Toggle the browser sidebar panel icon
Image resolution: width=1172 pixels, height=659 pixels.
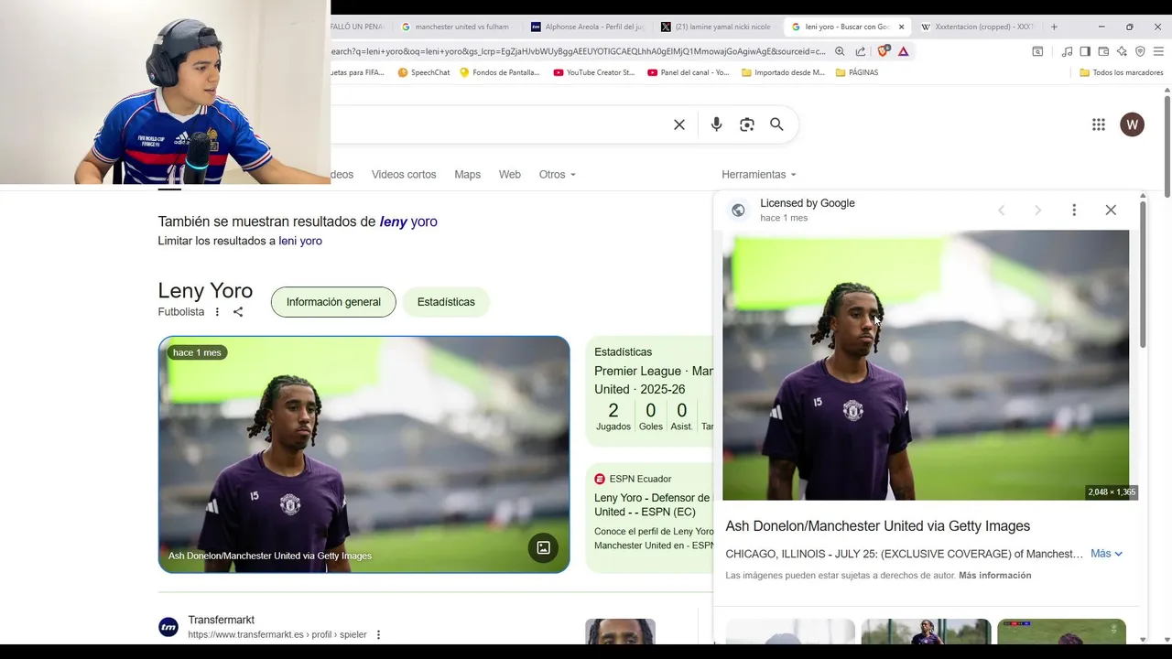click(1085, 51)
